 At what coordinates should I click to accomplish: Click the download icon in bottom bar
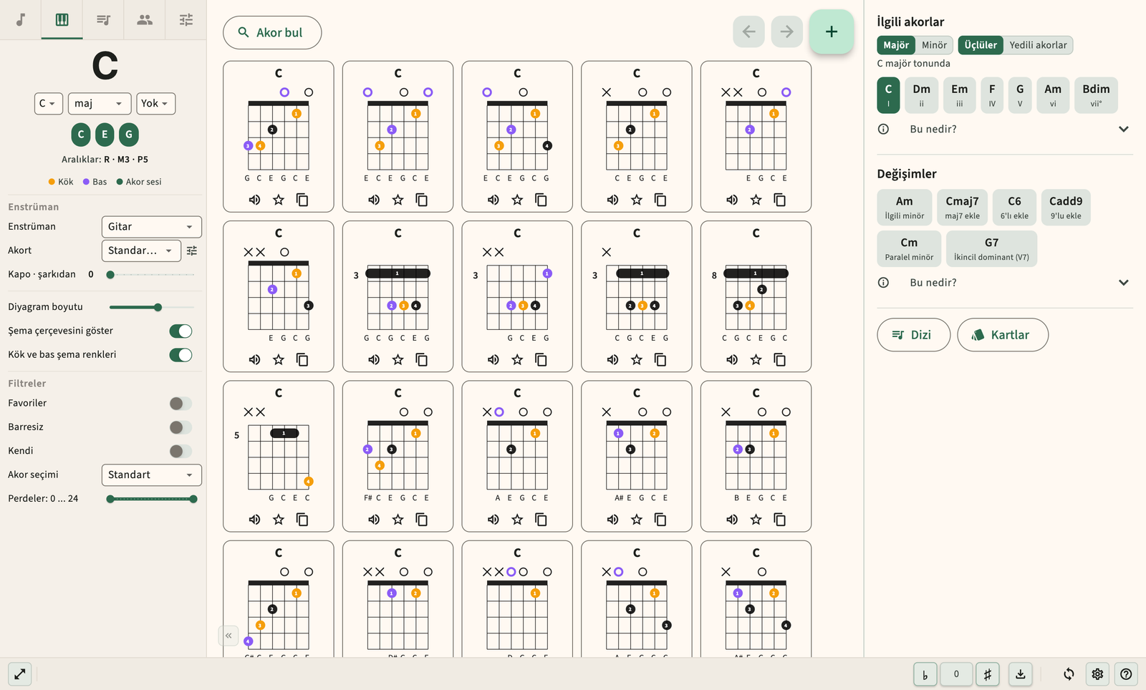point(1020,674)
